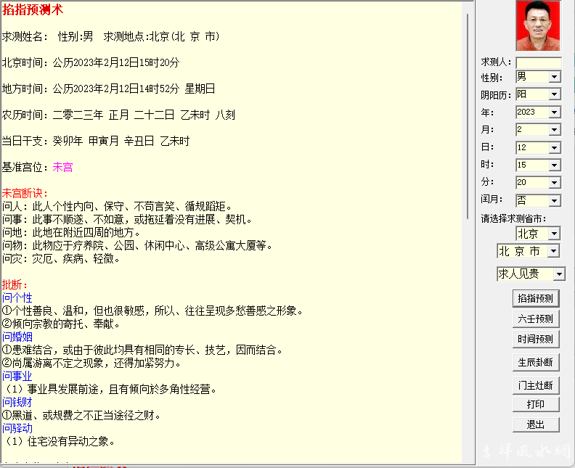Click the 门主灶断 button
This screenshot has width=575, height=468.
click(x=535, y=385)
